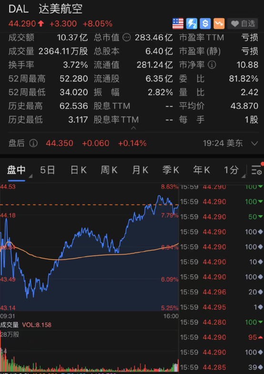The height and width of the screenshot is (374, 264).
Task: Tap the 换手率 3.72% value
Action: [x=75, y=65]
